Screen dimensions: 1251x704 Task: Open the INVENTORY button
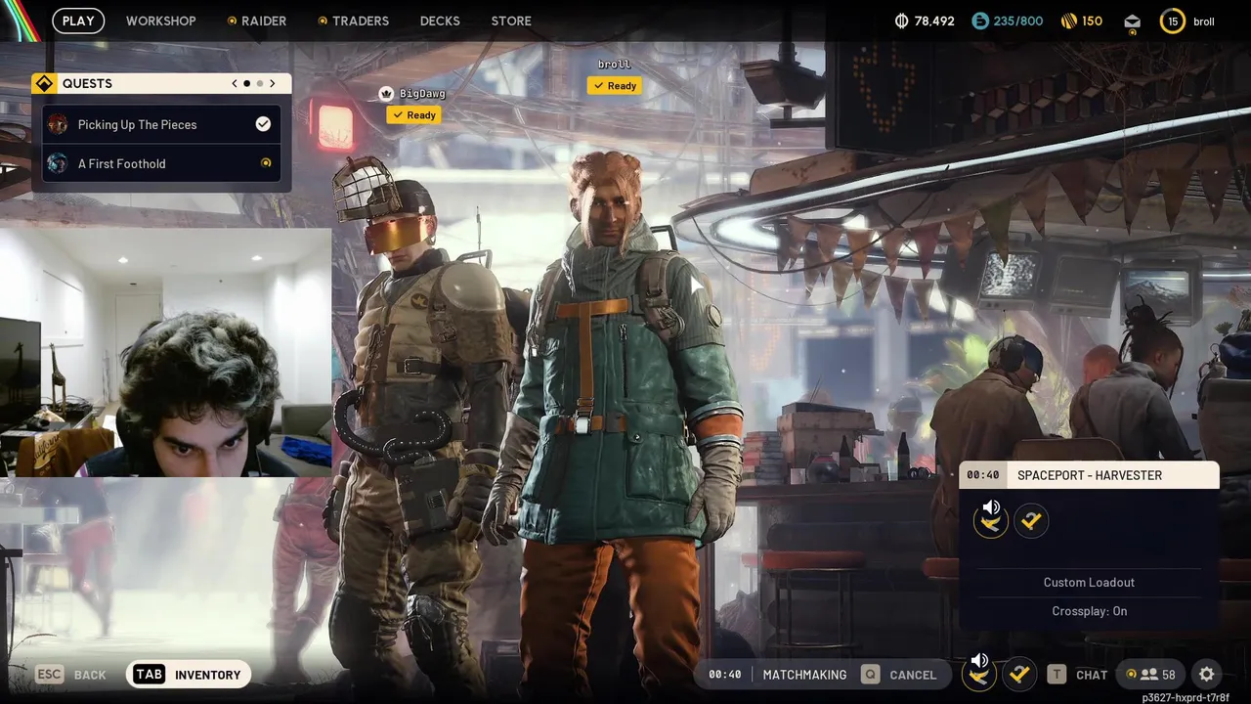(190, 675)
